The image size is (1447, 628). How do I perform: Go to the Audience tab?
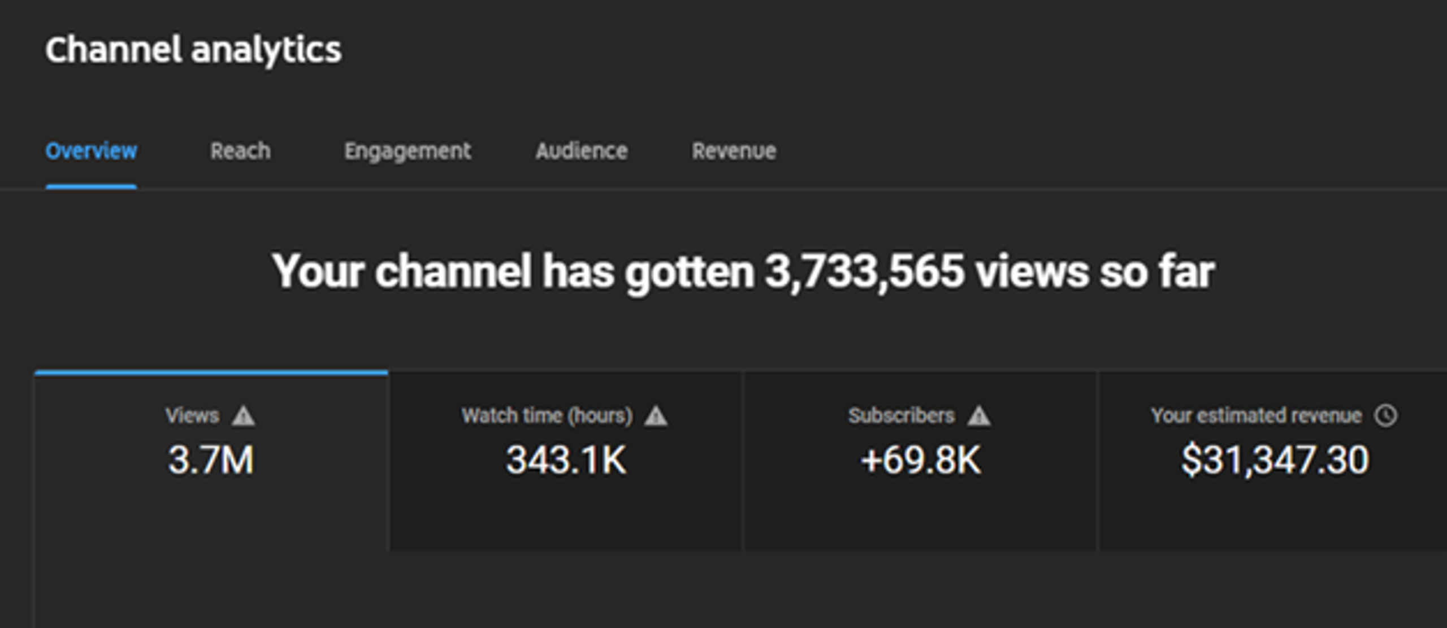click(x=582, y=151)
